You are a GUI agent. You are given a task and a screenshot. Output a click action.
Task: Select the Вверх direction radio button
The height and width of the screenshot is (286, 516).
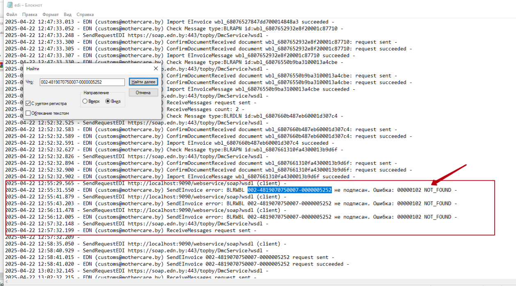click(85, 101)
